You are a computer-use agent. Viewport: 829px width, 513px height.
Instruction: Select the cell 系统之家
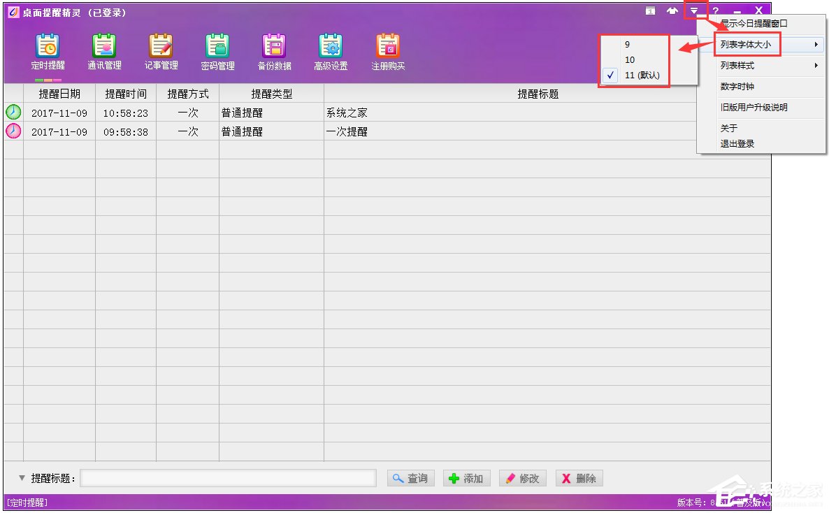coord(346,113)
